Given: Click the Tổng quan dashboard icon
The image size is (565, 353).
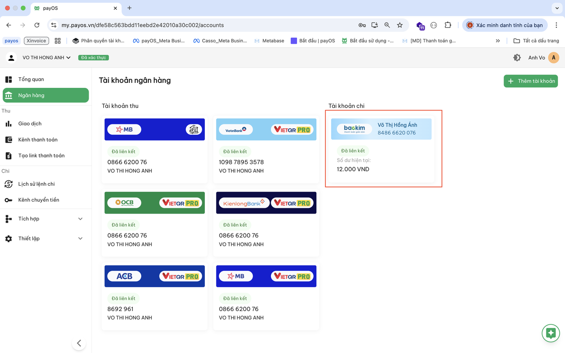Looking at the screenshot, I should point(8,79).
